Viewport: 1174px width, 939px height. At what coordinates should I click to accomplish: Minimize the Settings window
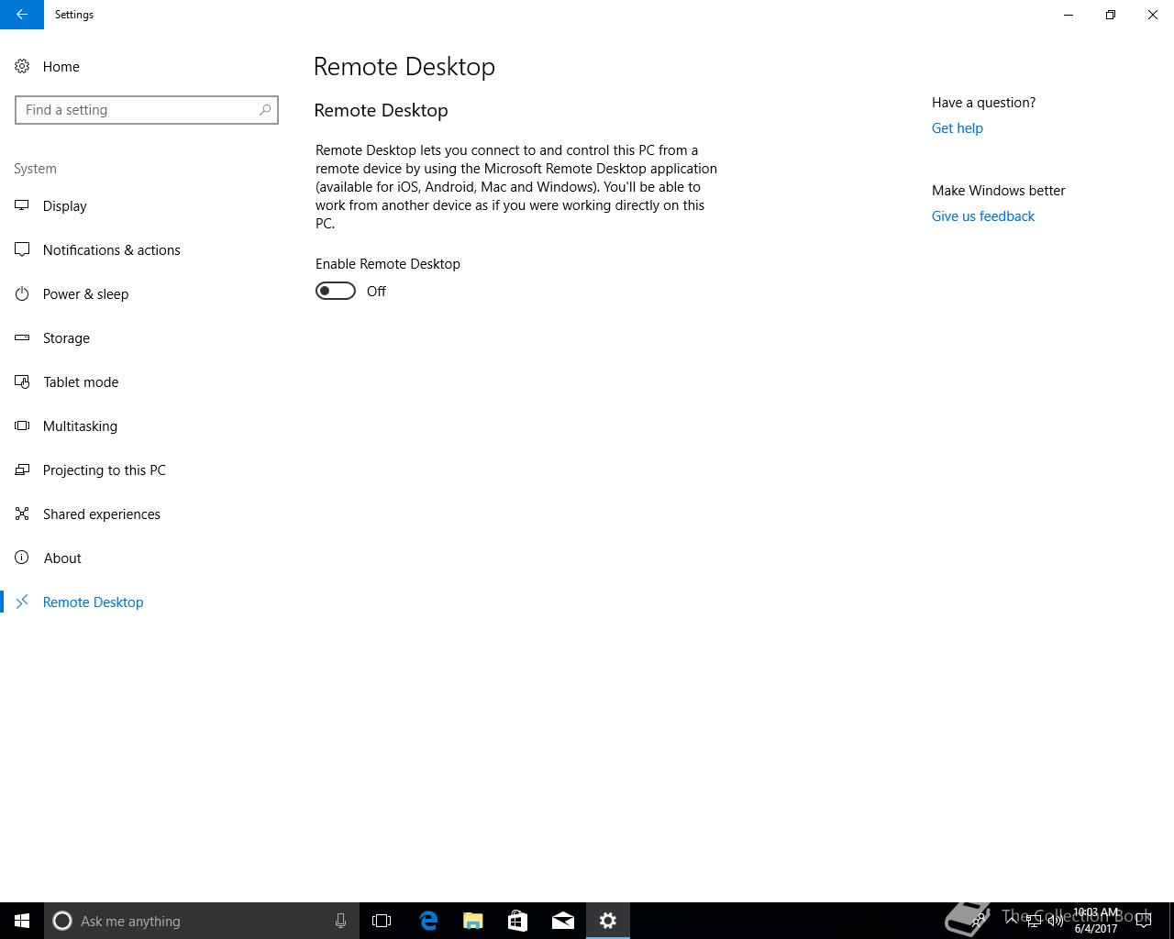(1069, 15)
